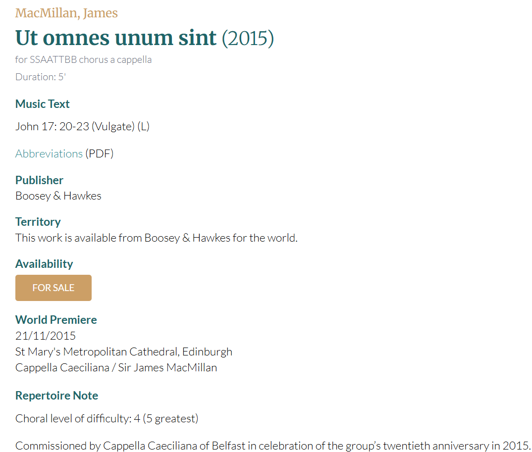This screenshot has width=532, height=452.
Task: Click the Publisher heading
Action: 39,180
